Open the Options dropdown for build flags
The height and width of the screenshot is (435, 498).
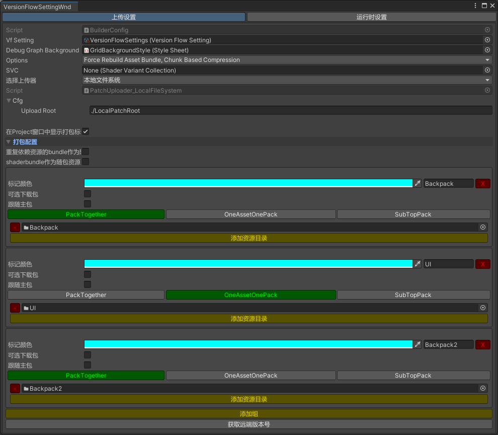(x=287, y=60)
